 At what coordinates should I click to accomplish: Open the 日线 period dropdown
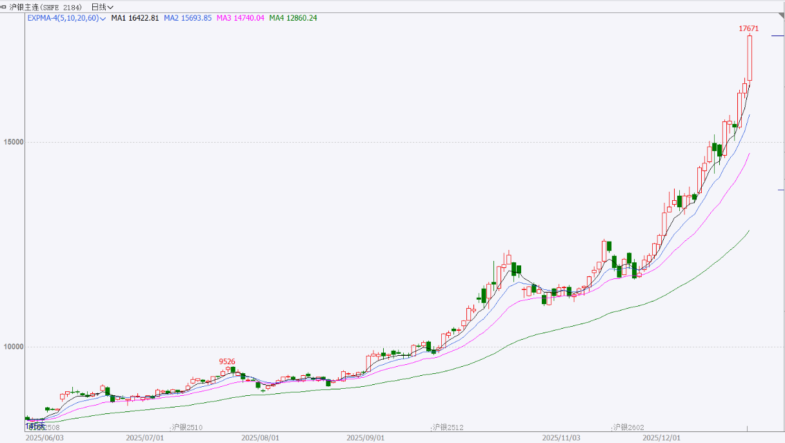click(102, 7)
